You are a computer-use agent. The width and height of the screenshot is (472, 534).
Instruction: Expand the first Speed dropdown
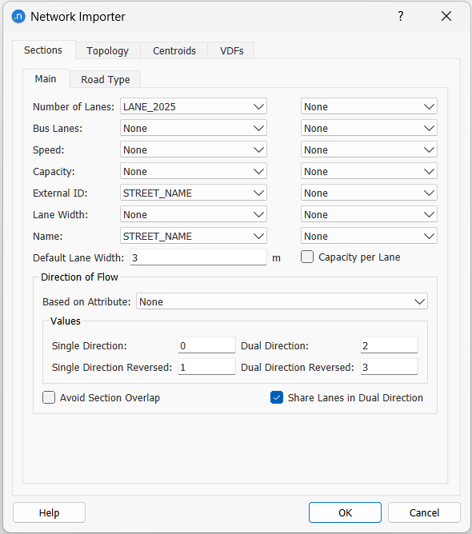194,149
